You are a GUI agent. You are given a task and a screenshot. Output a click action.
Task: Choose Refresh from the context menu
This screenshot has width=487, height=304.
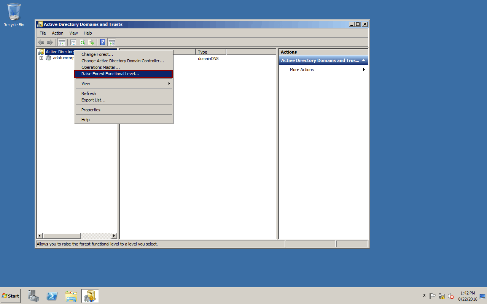click(124, 93)
